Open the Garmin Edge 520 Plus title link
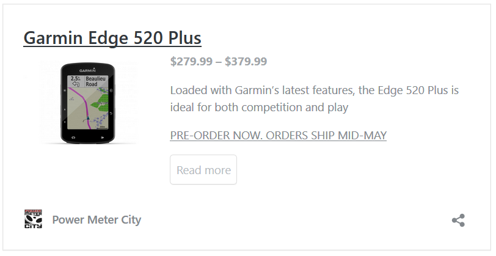This screenshot has width=496, height=256. coord(112,38)
